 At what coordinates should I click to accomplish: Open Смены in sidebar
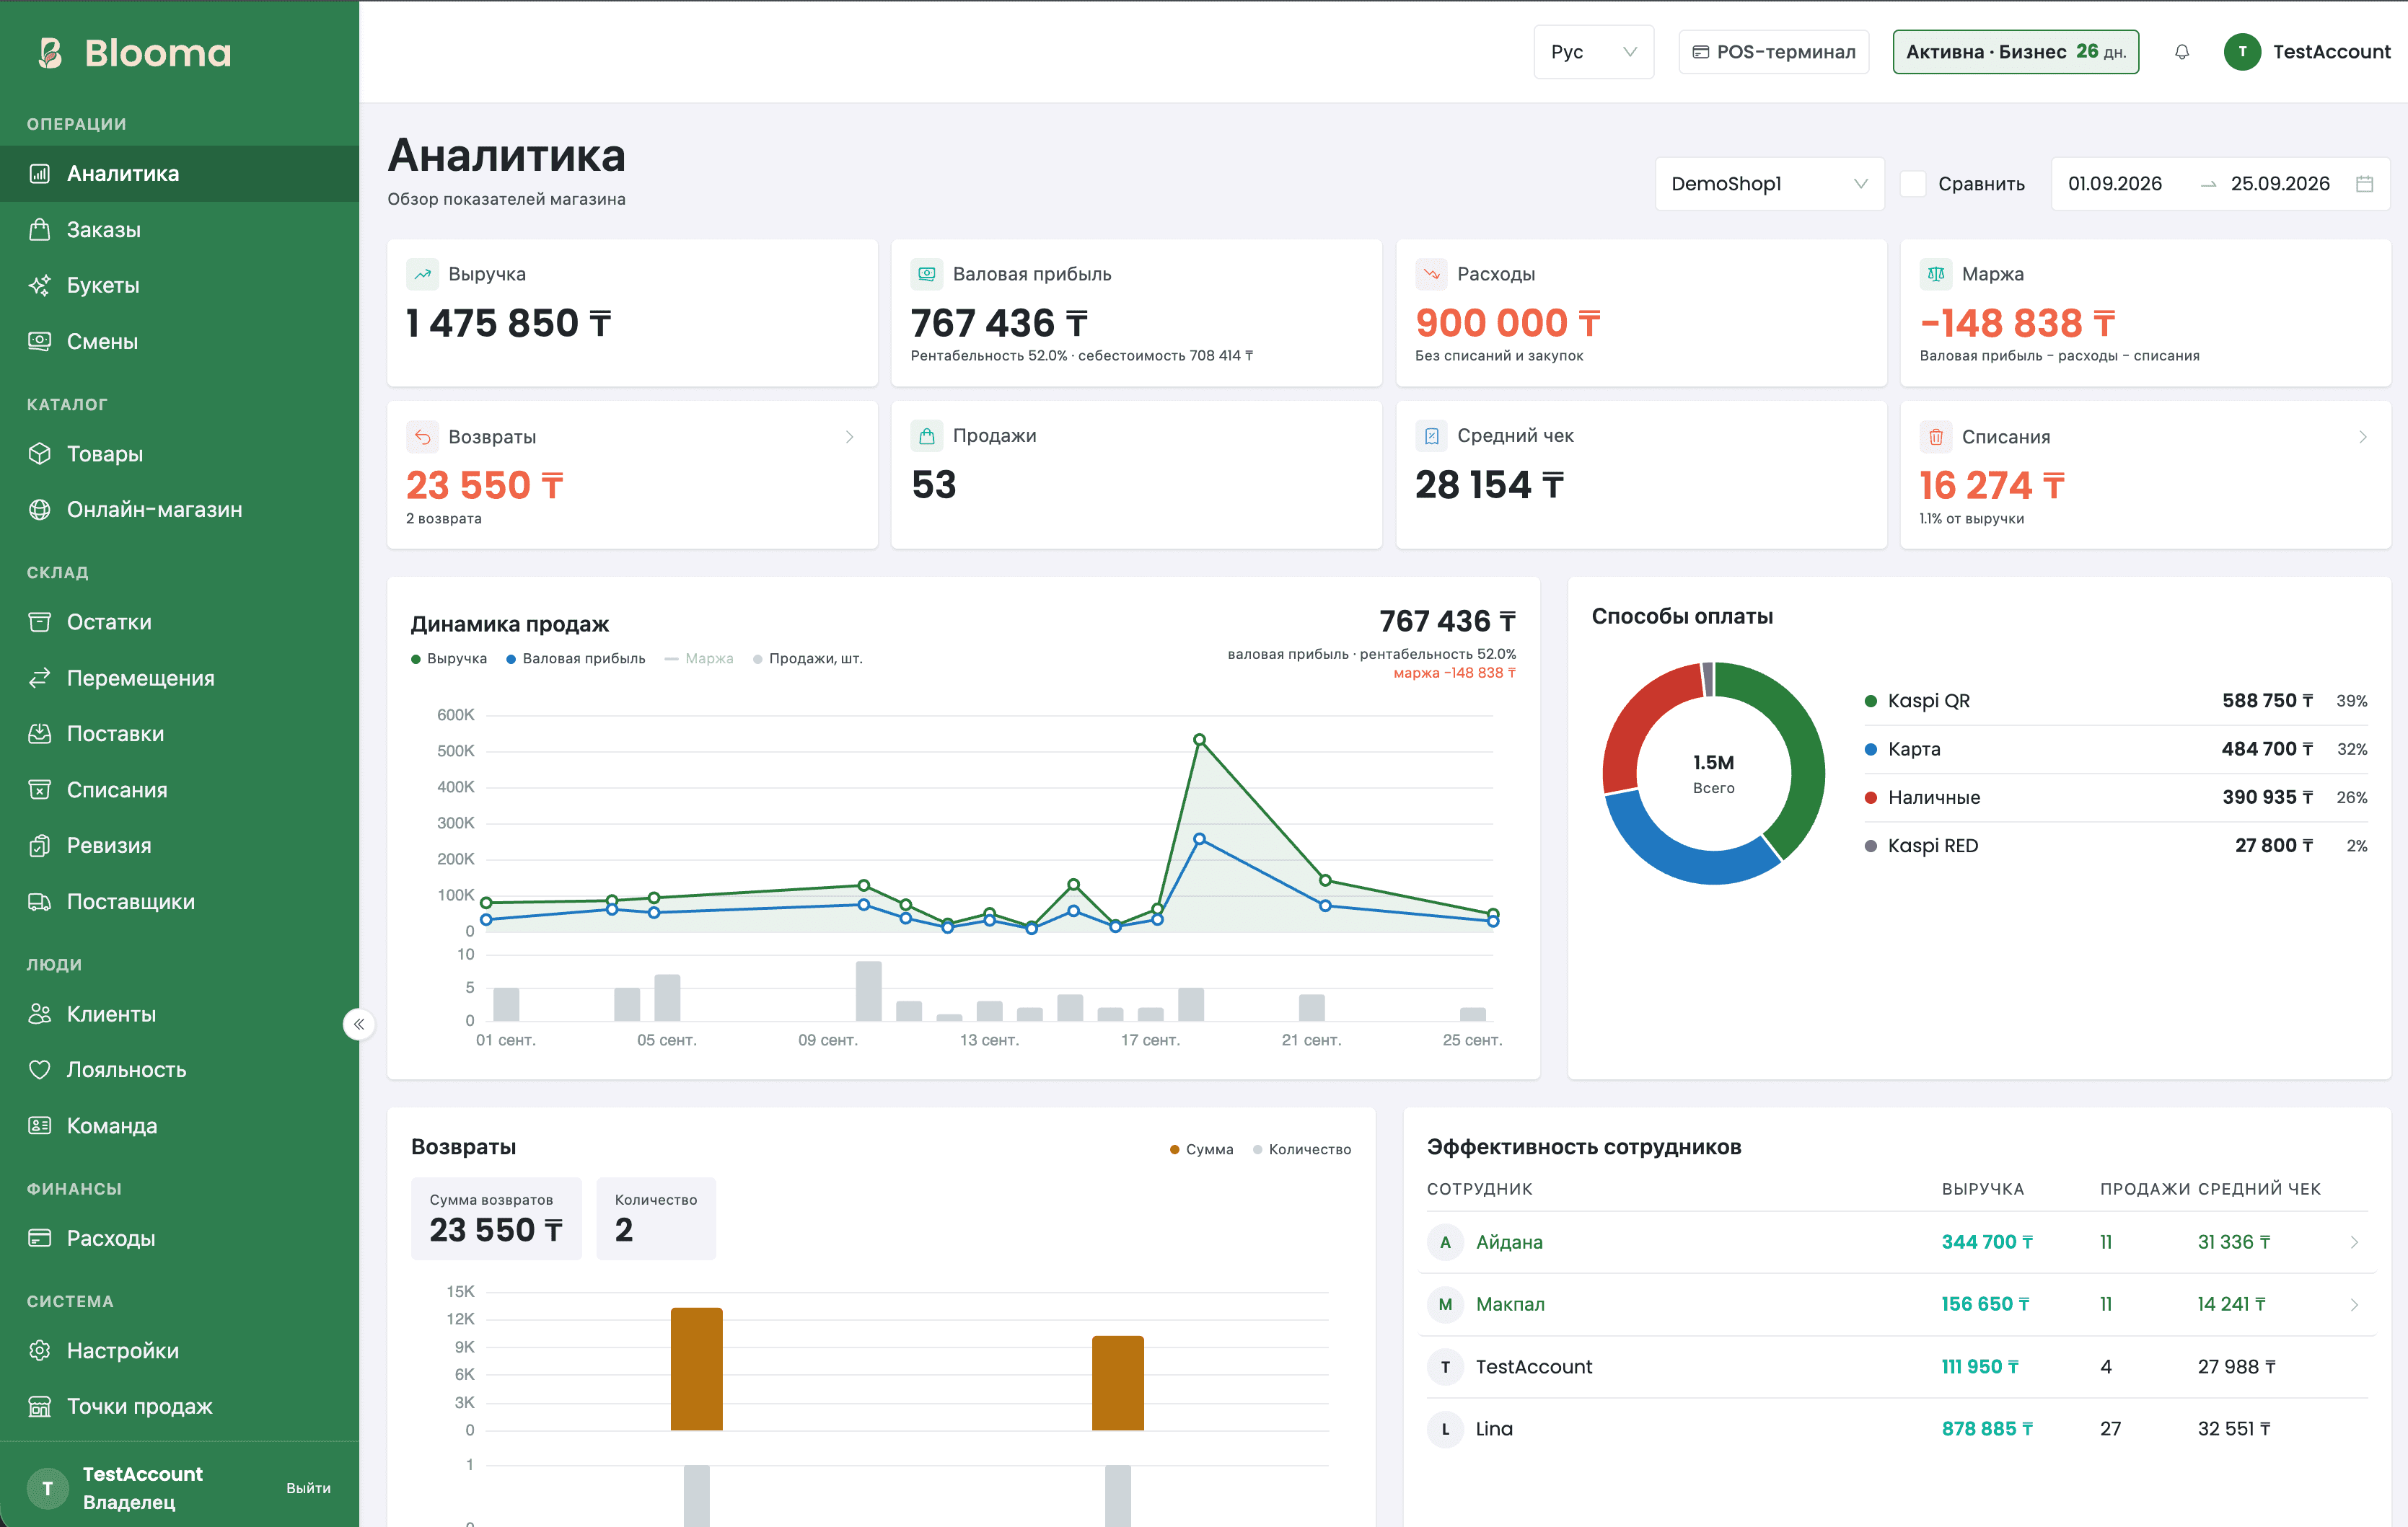coord(179,342)
